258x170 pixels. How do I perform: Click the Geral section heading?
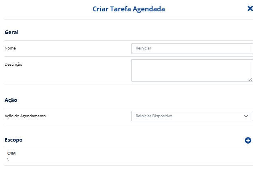coord(12,32)
